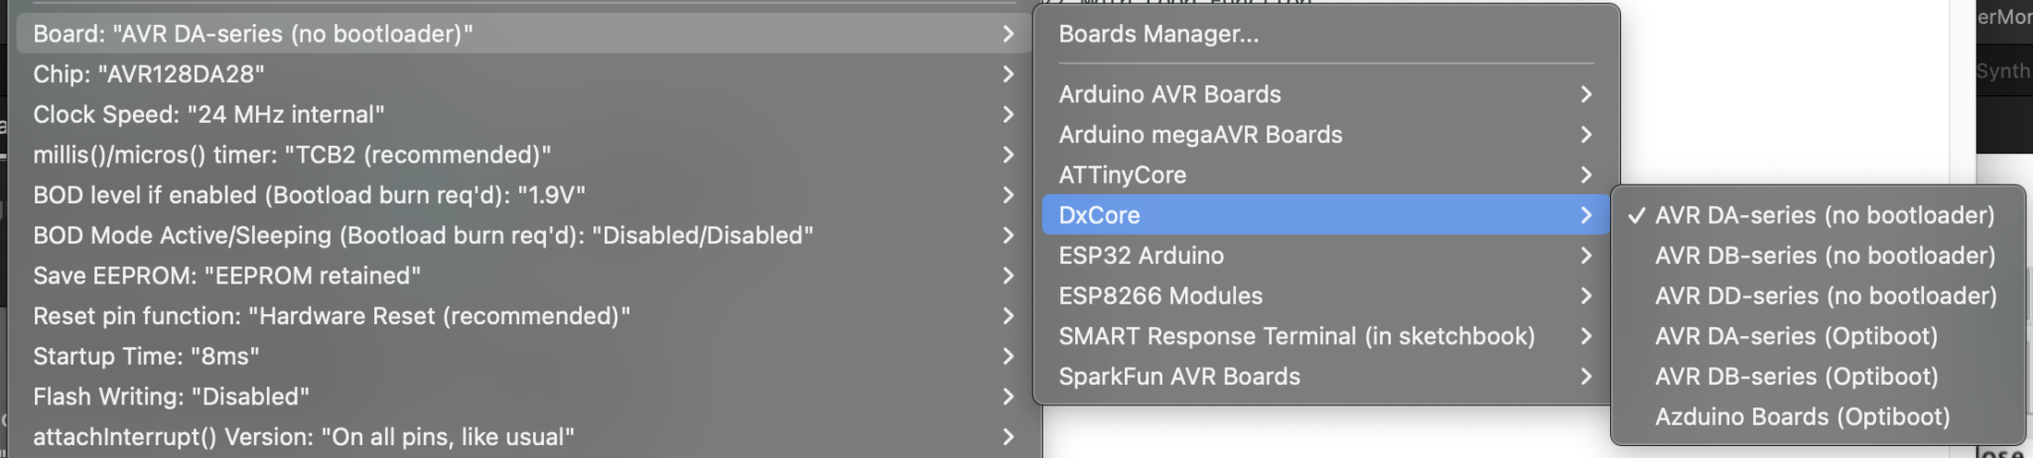The height and width of the screenshot is (458, 2033).
Task: Open Boards Manager...
Action: point(1158,34)
